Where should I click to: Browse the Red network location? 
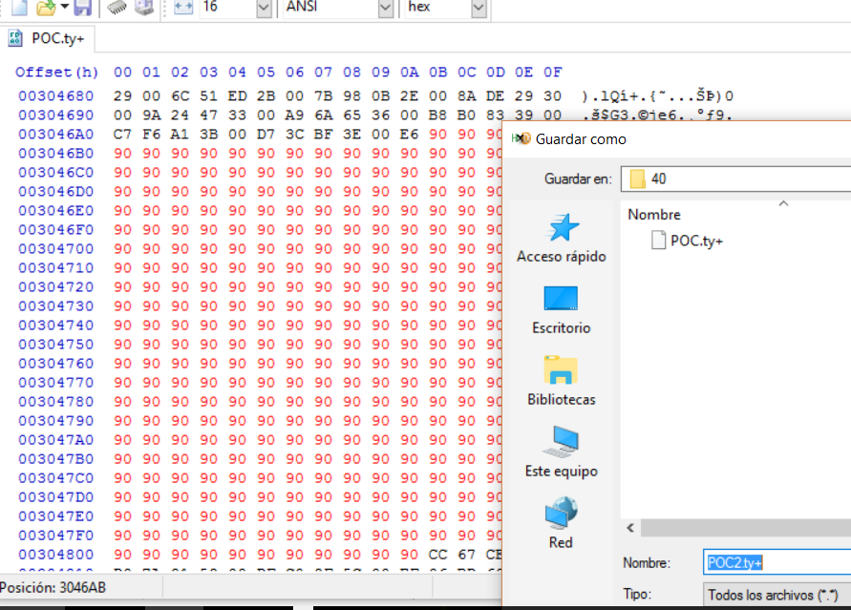pos(561,525)
